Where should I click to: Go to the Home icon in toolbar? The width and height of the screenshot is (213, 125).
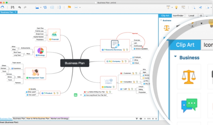pos(2,7)
